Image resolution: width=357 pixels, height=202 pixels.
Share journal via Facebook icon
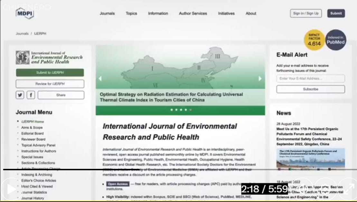(31, 95)
